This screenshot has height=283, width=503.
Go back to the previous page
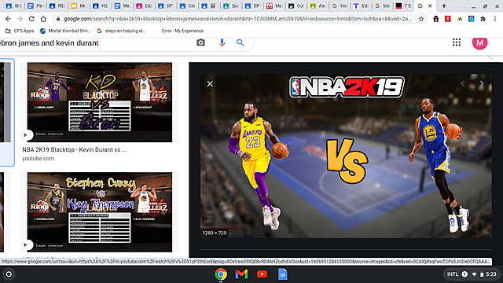tap(8, 19)
